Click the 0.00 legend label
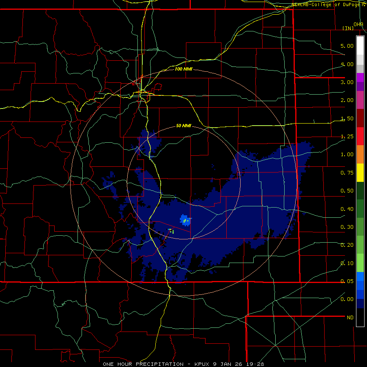This screenshot has width=367, height=367. (x=347, y=299)
